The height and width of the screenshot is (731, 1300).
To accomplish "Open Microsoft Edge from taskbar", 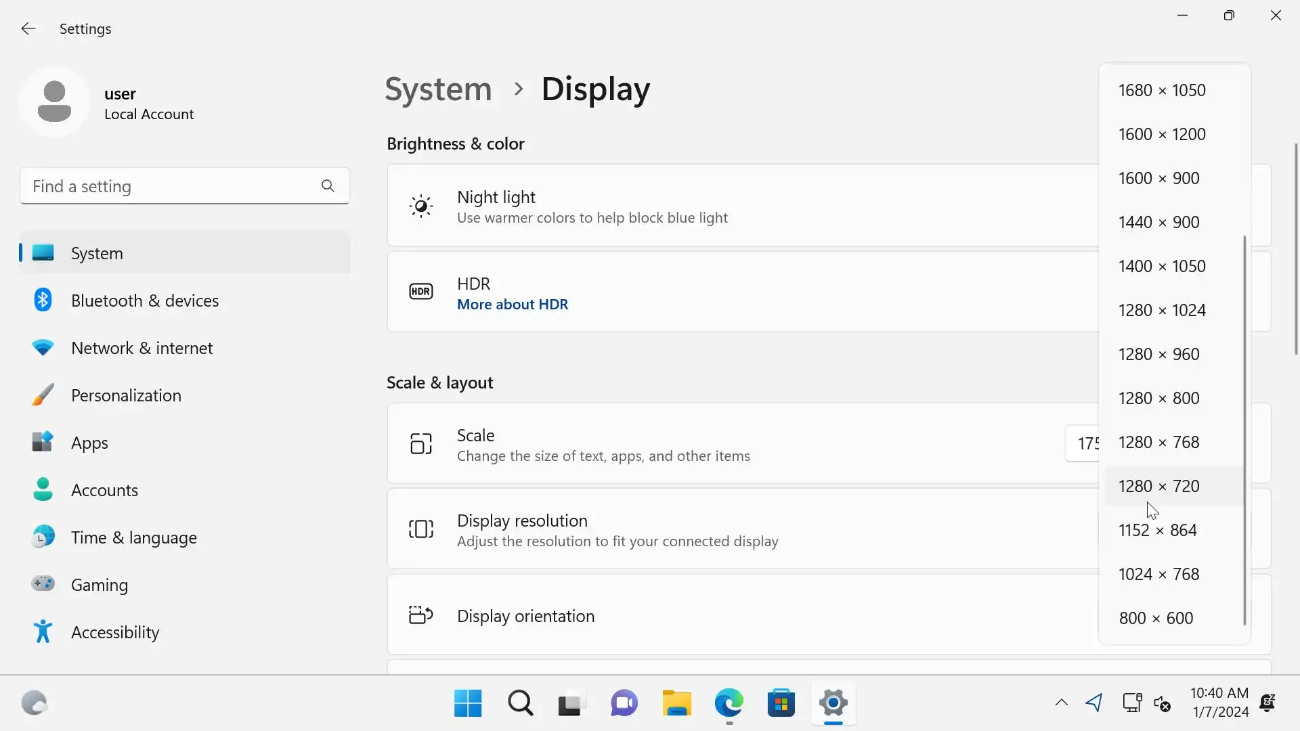I will click(x=729, y=703).
